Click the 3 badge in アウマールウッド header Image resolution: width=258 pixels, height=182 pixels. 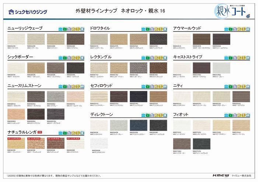(x=243, y=29)
